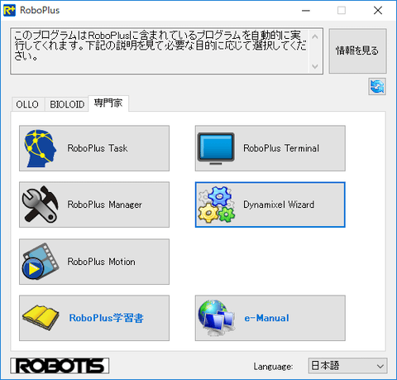Open the e-Manual link text
The height and width of the screenshot is (380, 397).
[266, 318]
